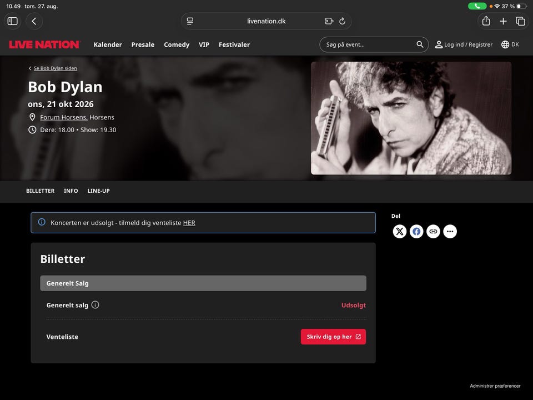Click 'Skriv dig op her' button
The image size is (533, 400).
click(333, 337)
